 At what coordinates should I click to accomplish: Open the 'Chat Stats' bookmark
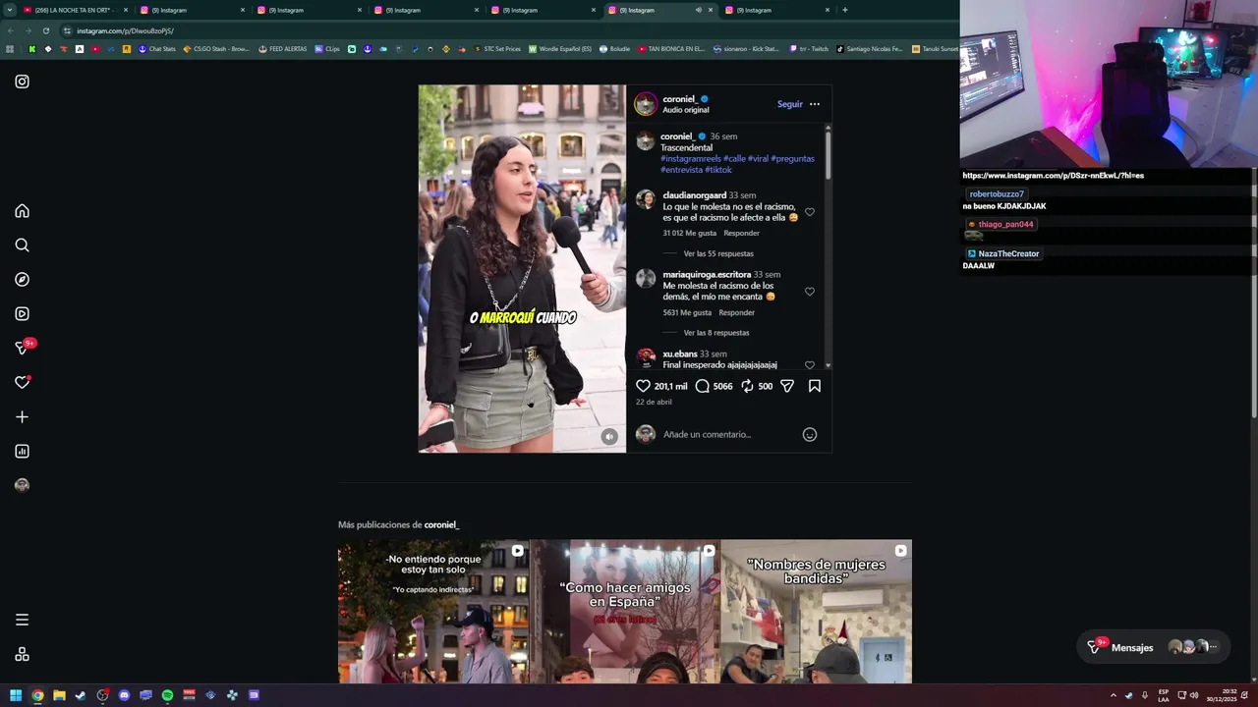pos(156,48)
